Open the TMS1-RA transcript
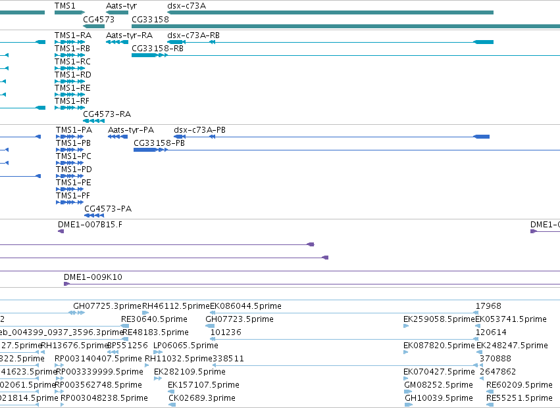Image resolution: width=560 pixels, height=408 pixels. point(70,42)
